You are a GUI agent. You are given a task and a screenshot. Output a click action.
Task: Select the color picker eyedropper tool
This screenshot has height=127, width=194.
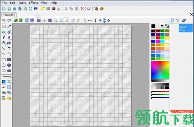(x=9, y=26)
